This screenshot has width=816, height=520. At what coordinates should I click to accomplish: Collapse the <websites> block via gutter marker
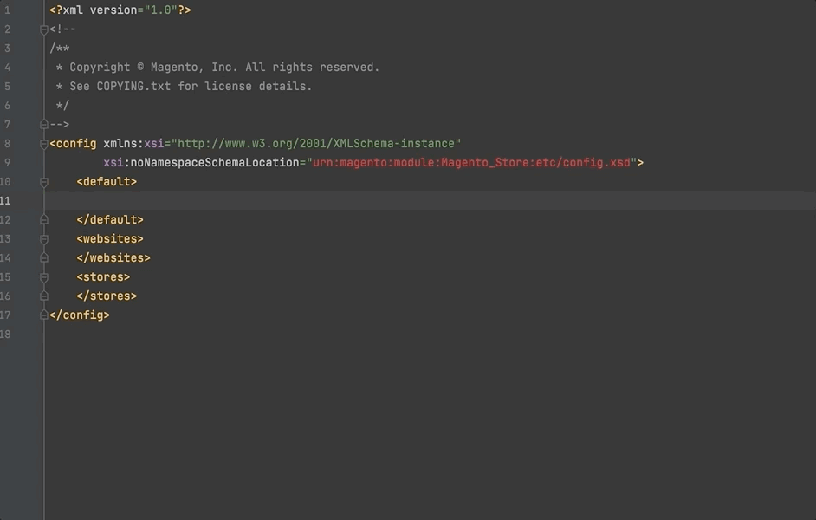click(x=44, y=239)
